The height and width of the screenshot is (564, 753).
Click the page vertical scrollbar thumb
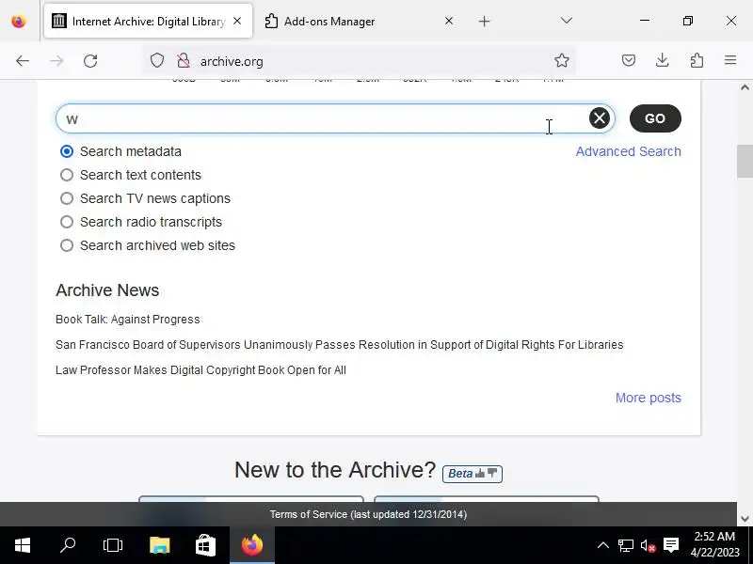[x=745, y=161]
